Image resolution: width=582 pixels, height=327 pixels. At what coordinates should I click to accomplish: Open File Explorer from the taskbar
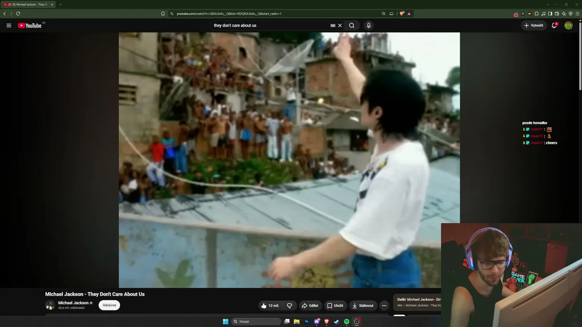tap(297, 322)
